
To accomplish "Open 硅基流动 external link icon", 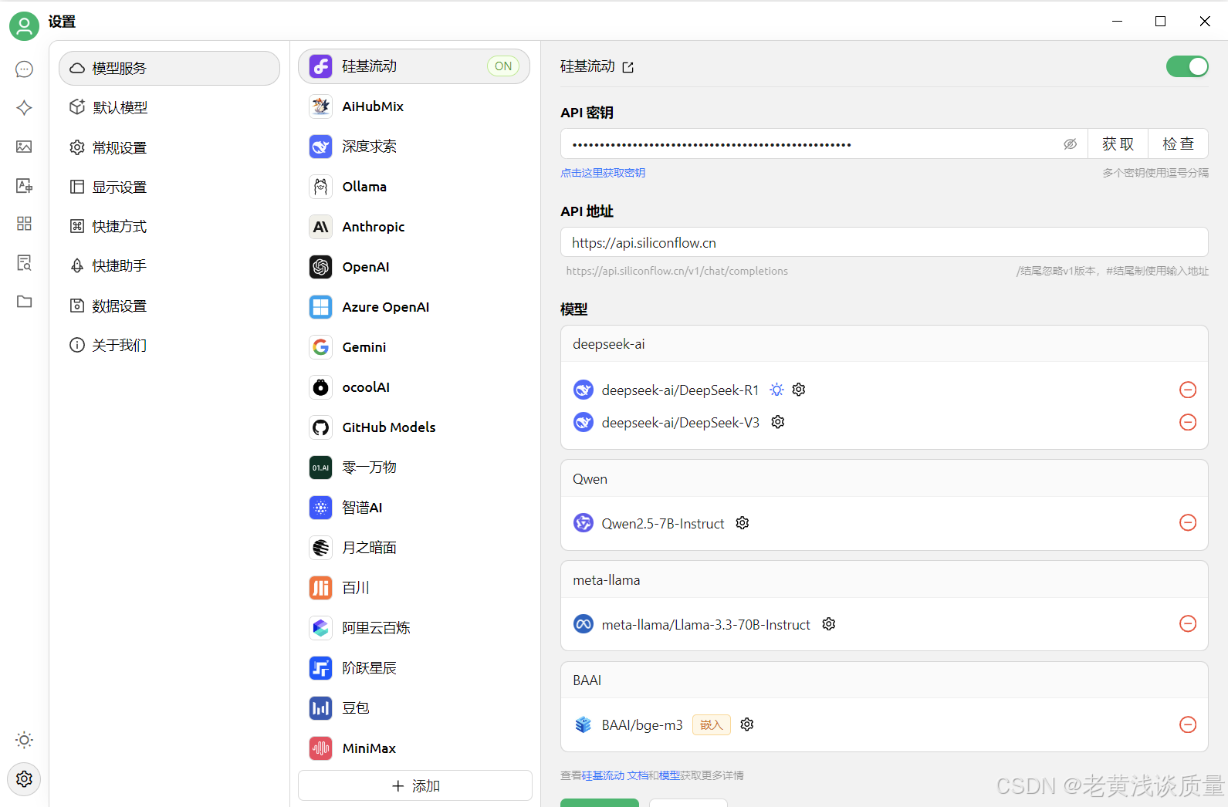I will (628, 68).
